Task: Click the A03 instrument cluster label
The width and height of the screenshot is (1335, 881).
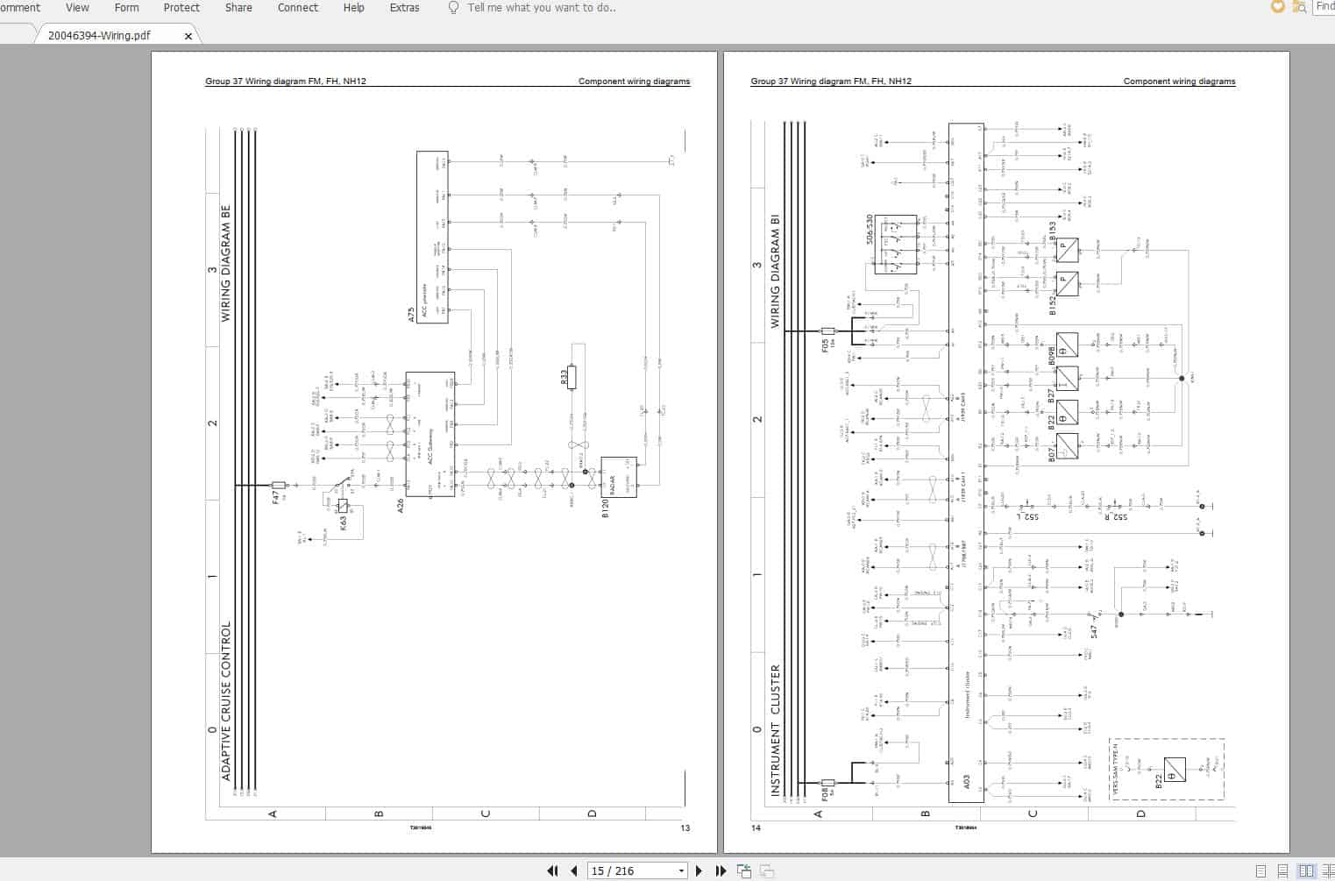Action: (x=966, y=782)
